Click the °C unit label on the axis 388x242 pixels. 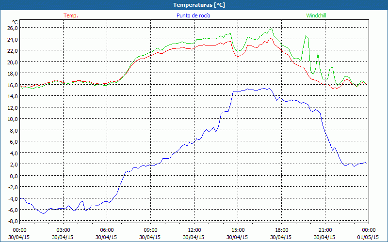tap(15, 22)
